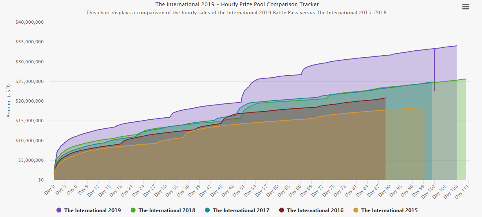482x217 pixels.
Task: Click the Day 0 x-axis label
Action: 49,188
